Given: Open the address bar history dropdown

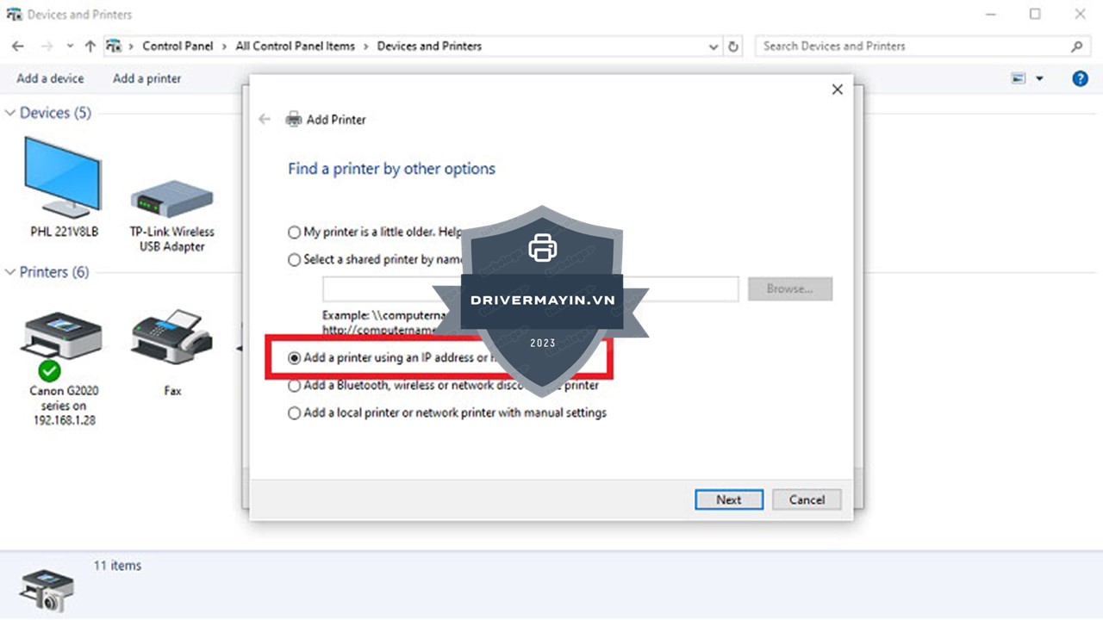Looking at the screenshot, I should pos(713,46).
